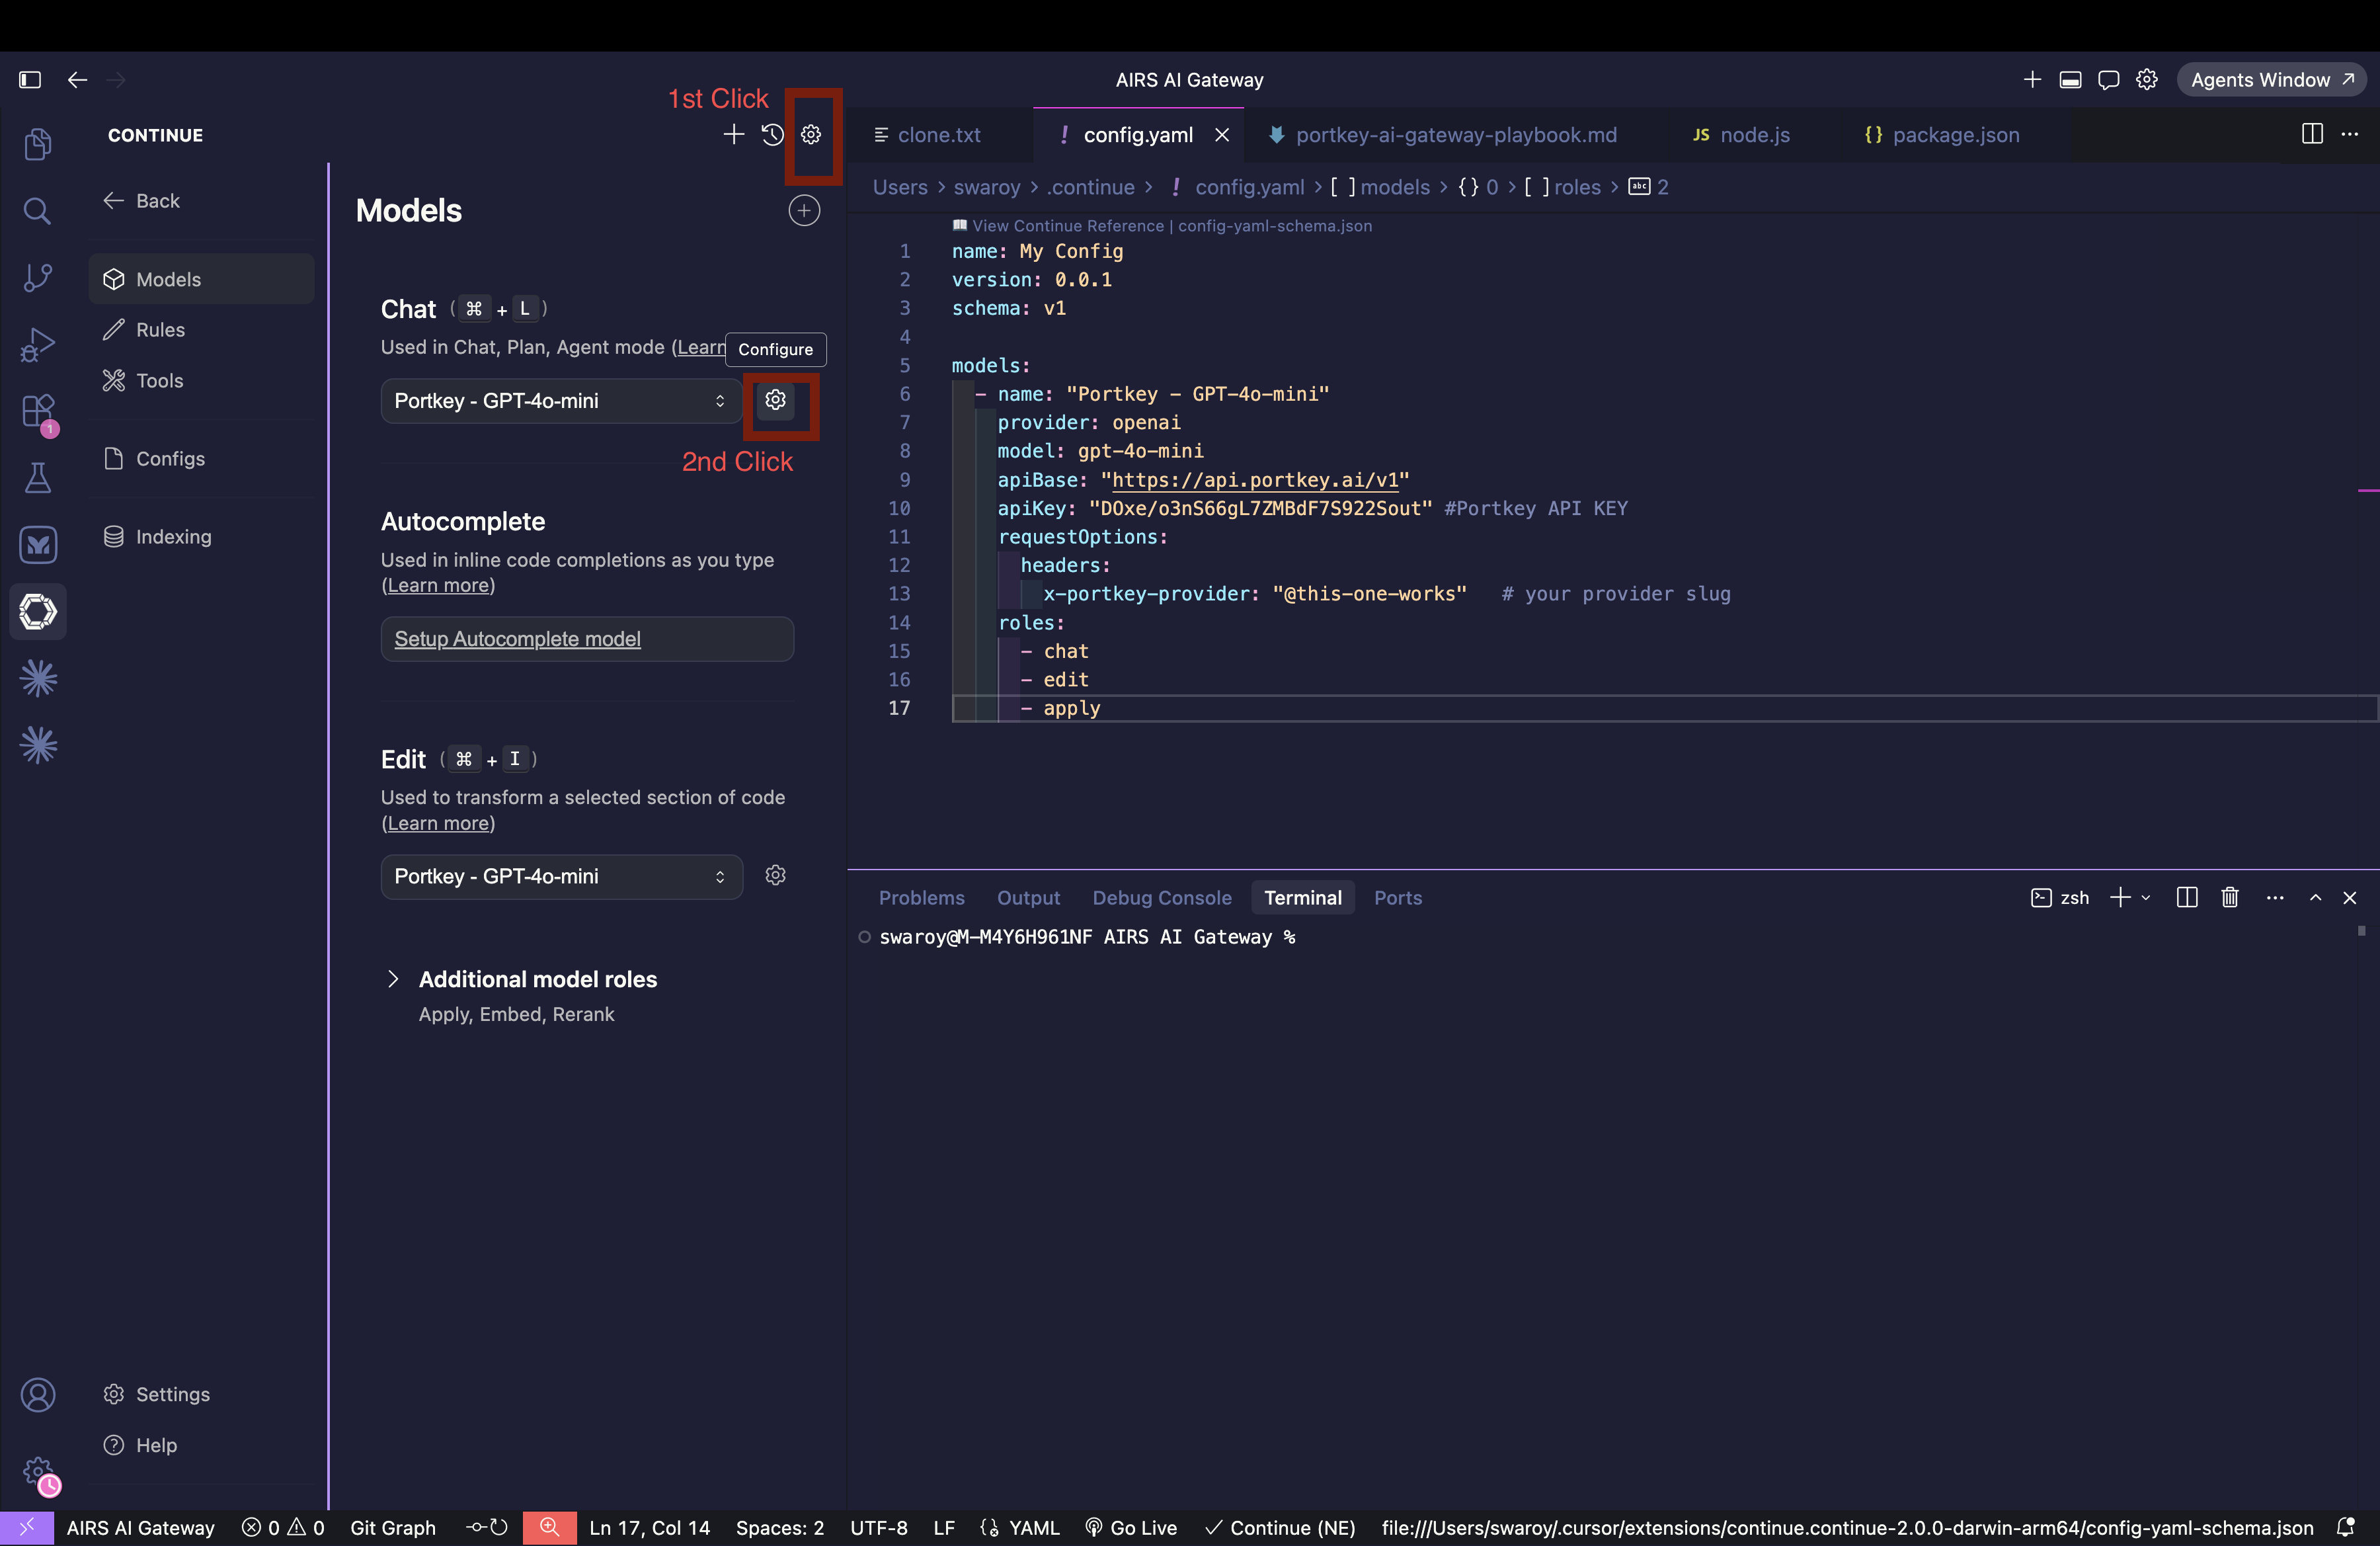Viewport: 2380px width, 1546px height.
Task: Open Continue settings gear in panel header
Action: [811, 134]
